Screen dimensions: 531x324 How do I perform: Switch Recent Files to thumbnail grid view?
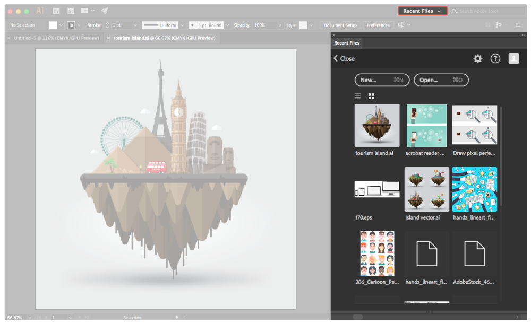click(x=371, y=96)
